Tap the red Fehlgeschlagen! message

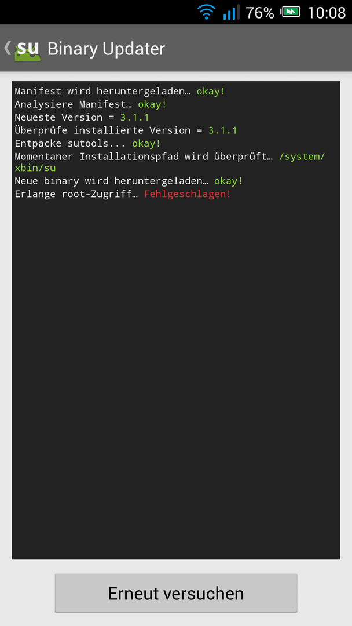(x=188, y=194)
